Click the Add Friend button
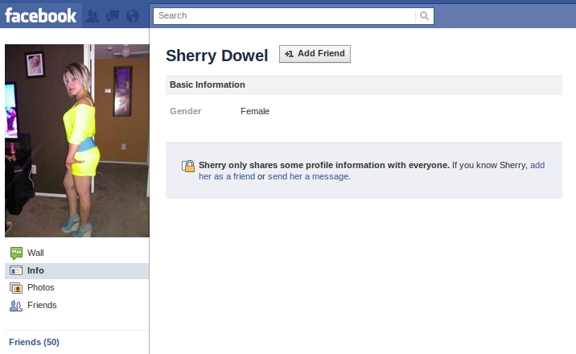The height and width of the screenshot is (354, 576). [315, 54]
